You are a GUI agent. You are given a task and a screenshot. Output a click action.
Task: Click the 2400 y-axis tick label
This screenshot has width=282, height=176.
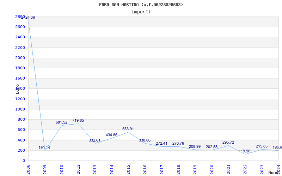(20, 37)
